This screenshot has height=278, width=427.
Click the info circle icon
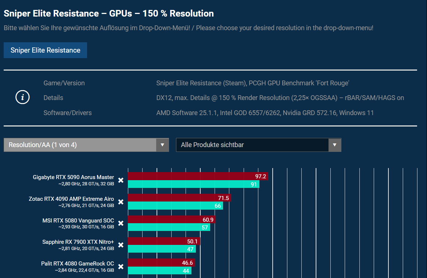(23, 97)
